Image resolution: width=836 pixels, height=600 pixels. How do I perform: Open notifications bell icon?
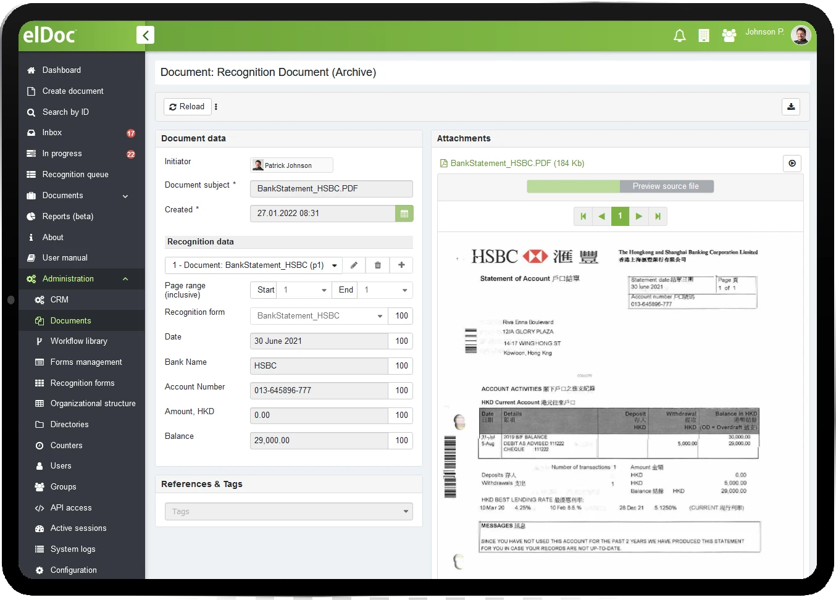(679, 36)
